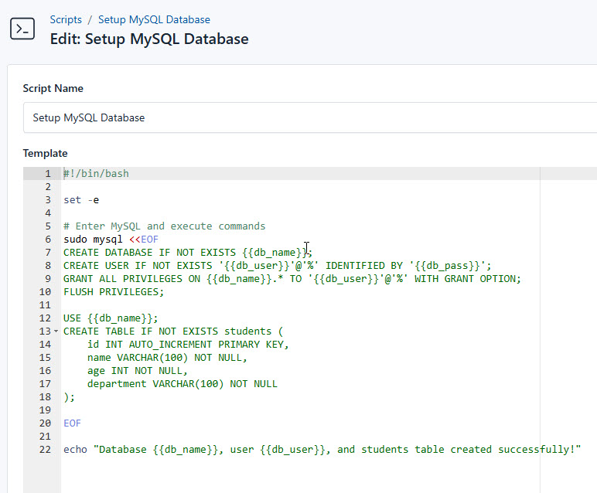Image resolution: width=597 pixels, height=493 pixels.
Task: Click the 'age INT NOT NULL,' line
Action: 138,370
